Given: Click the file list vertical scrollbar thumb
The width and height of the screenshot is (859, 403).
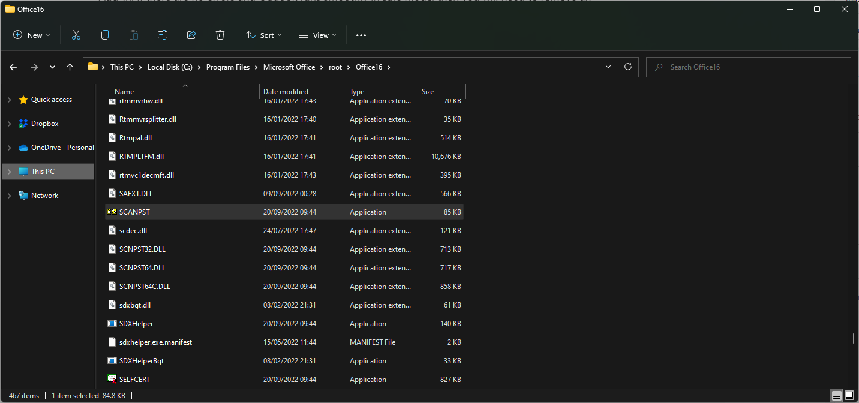Looking at the screenshot, I should [854, 339].
